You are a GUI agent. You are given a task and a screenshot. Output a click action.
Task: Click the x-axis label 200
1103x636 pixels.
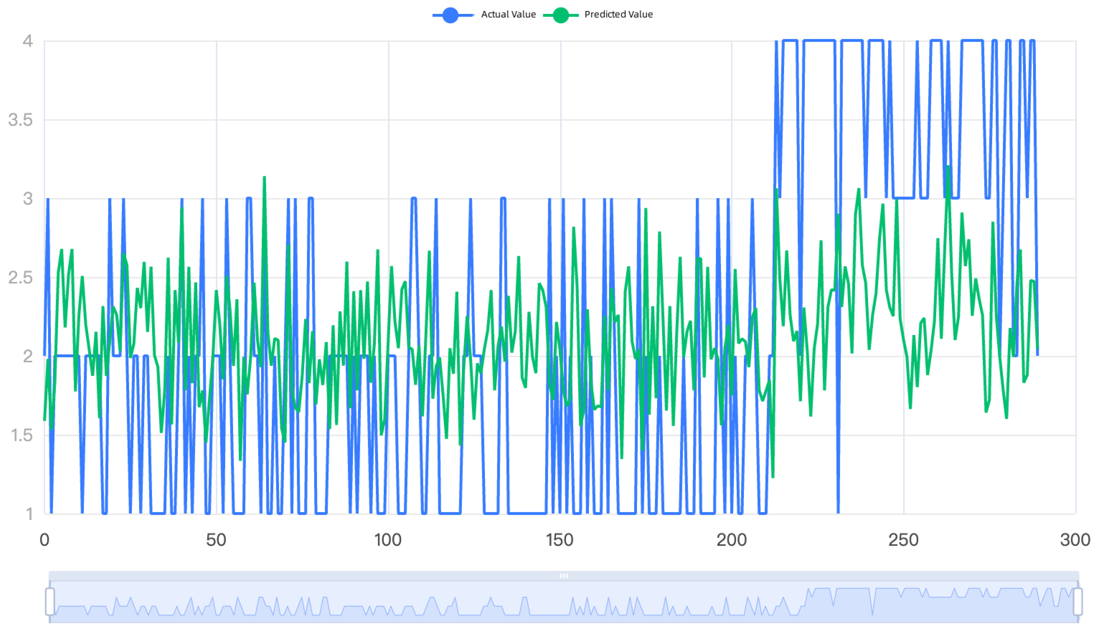[732, 540]
